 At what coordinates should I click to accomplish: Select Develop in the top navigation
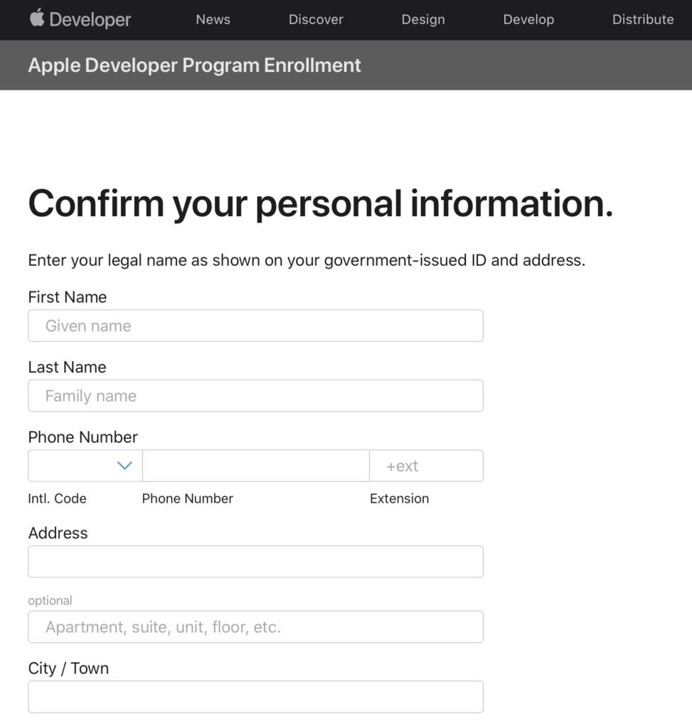click(x=528, y=19)
